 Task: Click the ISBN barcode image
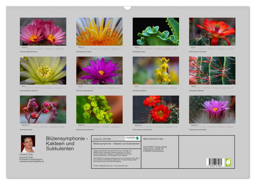click(x=215, y=162)
